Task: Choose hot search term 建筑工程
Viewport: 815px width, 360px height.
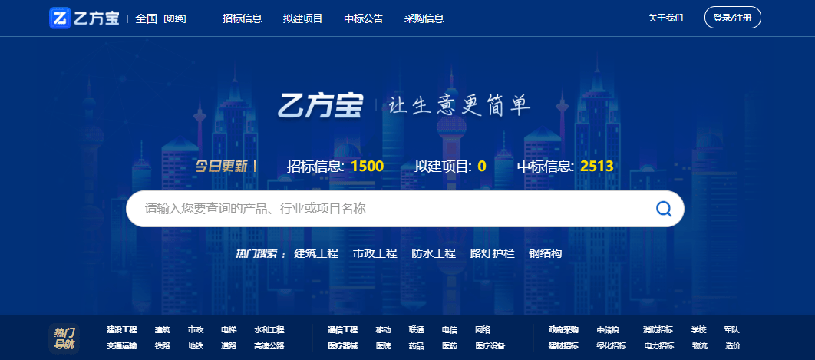Action: point(316,253)
